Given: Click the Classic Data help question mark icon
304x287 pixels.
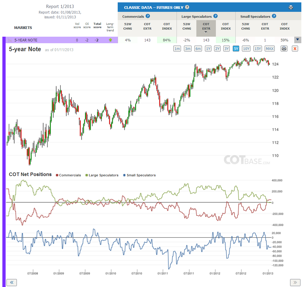Looking at the screenshot, I should tap(187, 7).
